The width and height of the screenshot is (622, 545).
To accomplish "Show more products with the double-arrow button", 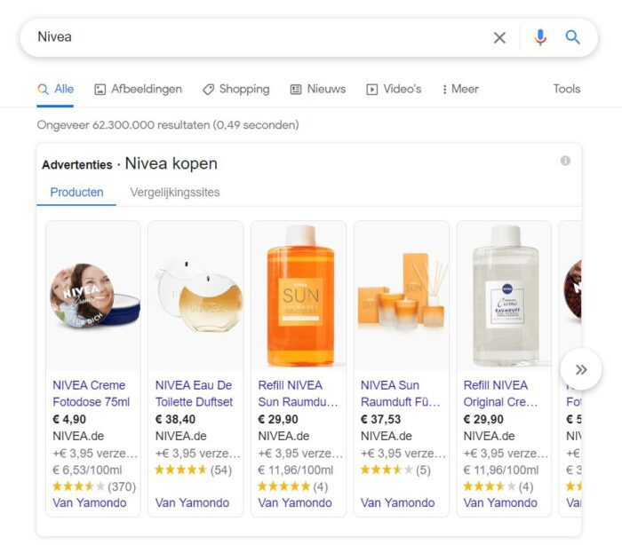I will (581, 369).
